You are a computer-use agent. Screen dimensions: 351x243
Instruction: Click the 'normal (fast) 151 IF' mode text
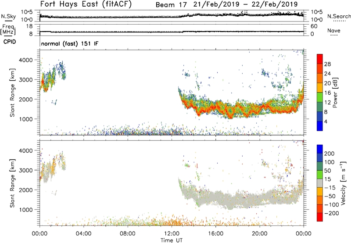click(x=70, y=43)
